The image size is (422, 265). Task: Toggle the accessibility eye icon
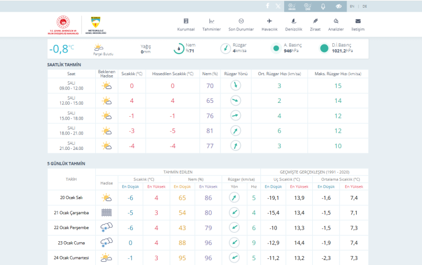[x=339, y=6]
